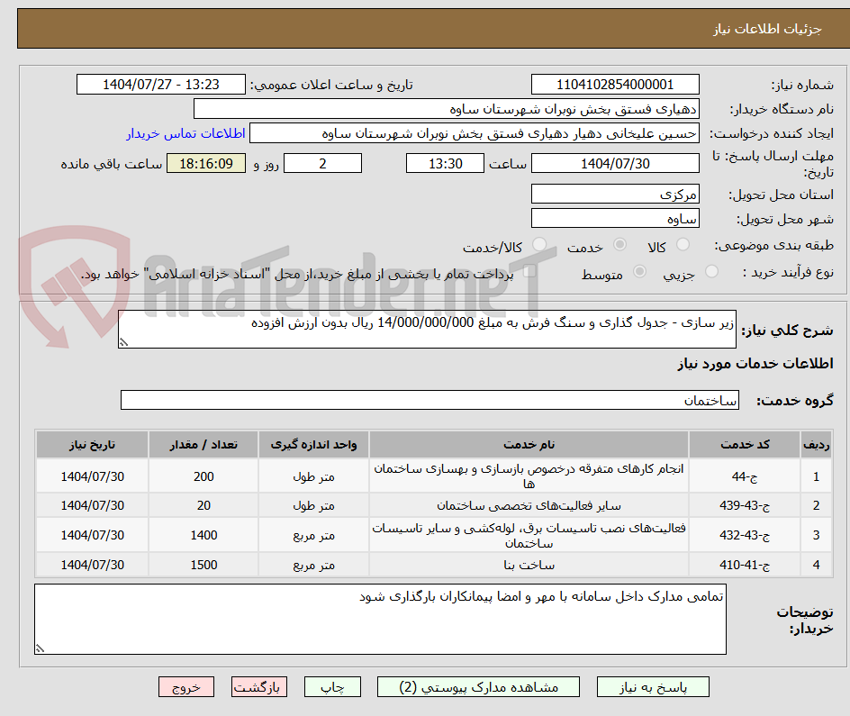This screenshot has width=850, height=716.
Task: Click the خروج button
Action: 186,686
